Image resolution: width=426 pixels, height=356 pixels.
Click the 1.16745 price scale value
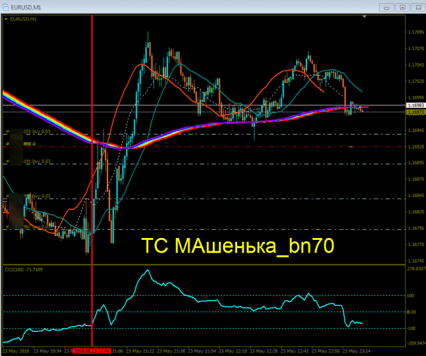tap(416, 261)
